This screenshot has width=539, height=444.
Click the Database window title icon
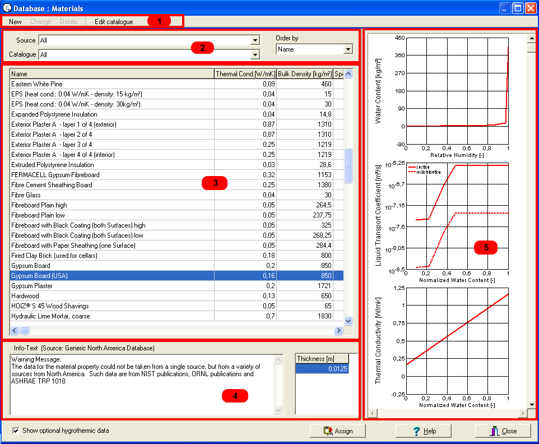tap(7, 8)
